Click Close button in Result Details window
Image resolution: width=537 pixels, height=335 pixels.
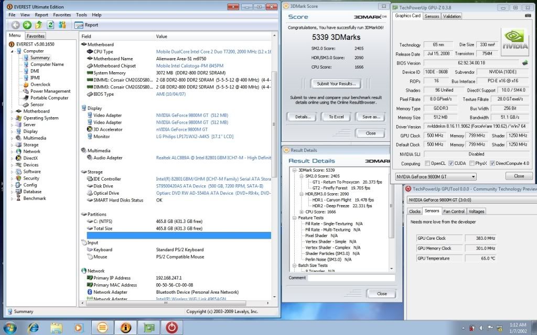pyautogui.click(x=382, y=294)
